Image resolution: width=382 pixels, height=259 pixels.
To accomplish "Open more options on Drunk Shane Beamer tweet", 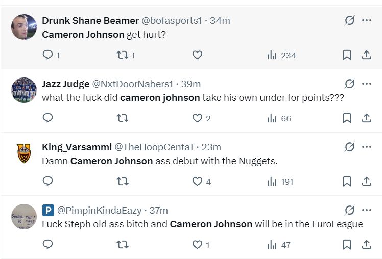I will pyautogui.click(x=366, y=20).
